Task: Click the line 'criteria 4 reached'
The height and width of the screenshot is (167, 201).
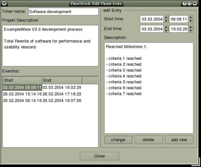Action: click(x=124, y=76)
